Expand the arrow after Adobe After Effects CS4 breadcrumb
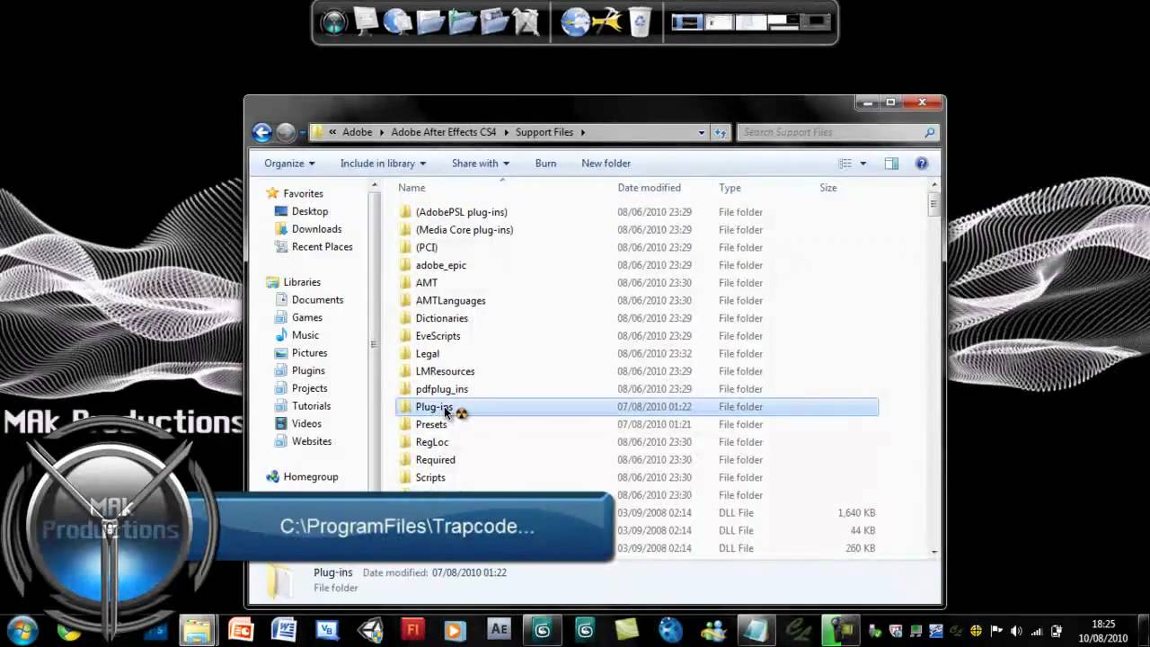Image resolution: width=1150 pixels, height=647 pixels. coord(506,132)
